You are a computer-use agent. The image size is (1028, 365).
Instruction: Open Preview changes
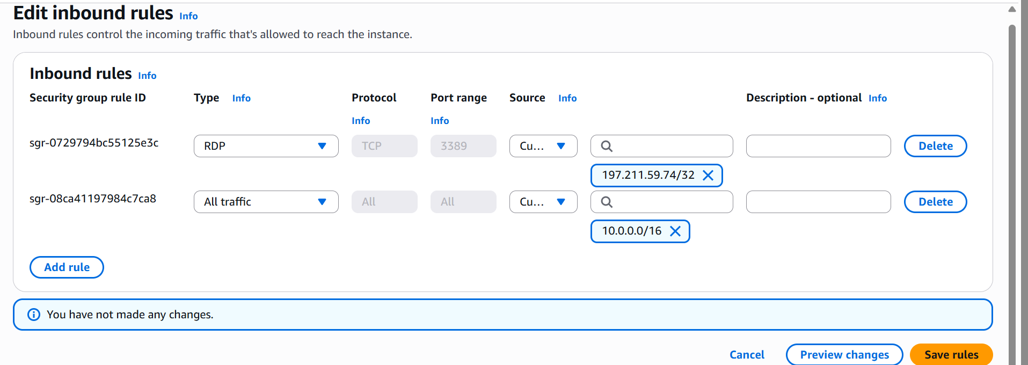point(844,355)
